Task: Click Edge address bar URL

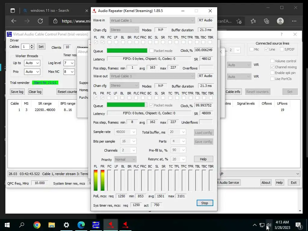Action: [76, 21]
